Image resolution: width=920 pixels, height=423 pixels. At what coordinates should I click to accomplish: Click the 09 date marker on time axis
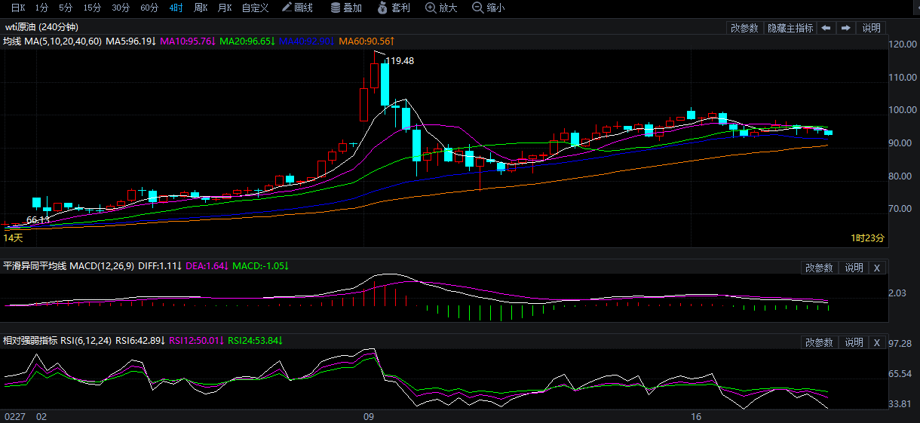369,415
